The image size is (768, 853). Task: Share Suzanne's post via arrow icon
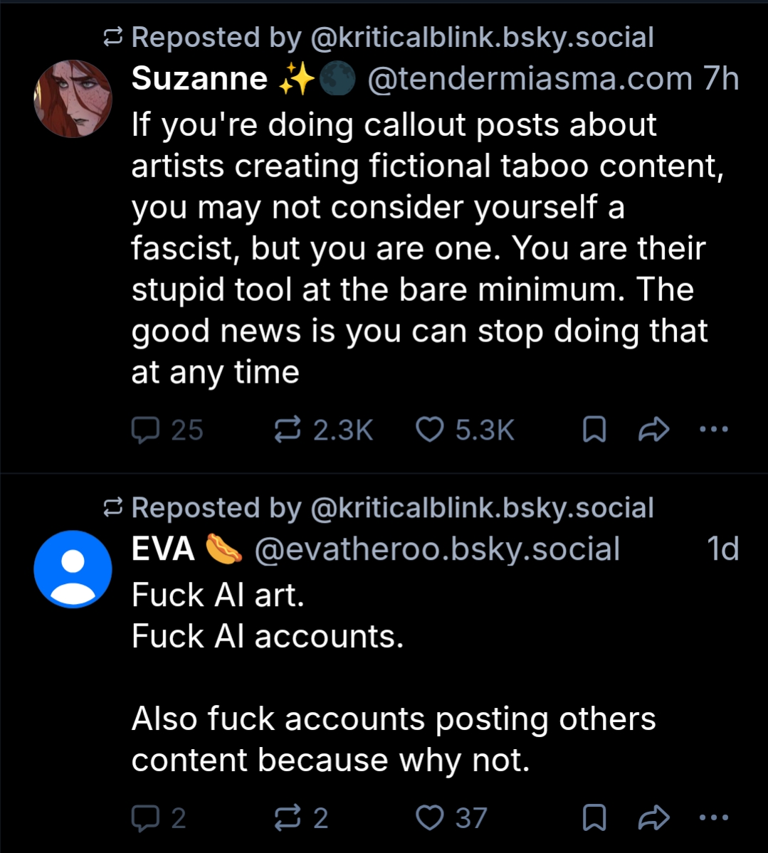tap(653, 430)
